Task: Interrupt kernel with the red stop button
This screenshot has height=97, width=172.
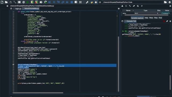Action: tap(164, 21)
